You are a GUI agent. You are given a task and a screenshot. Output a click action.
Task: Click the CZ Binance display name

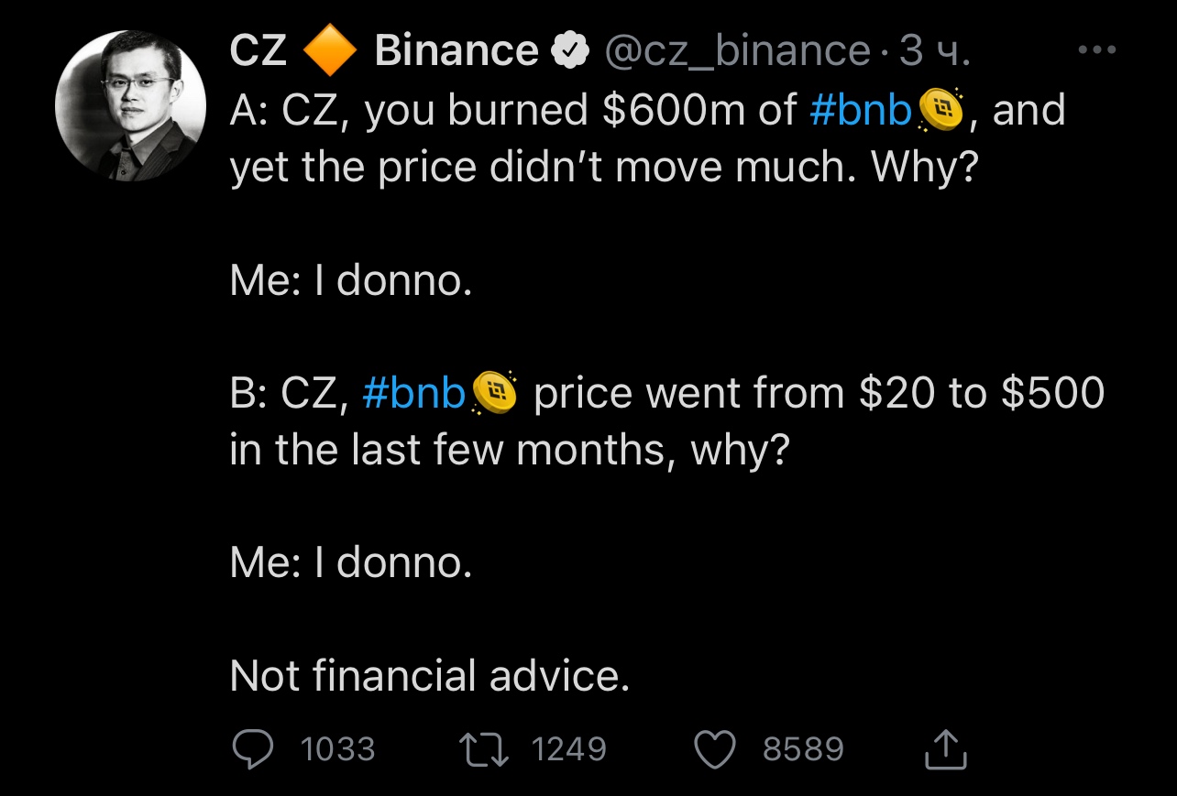coord(383,50)
